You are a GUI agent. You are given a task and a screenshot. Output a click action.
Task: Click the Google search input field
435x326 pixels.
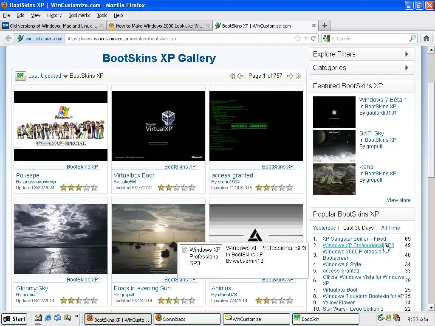(x=372, y=39)
